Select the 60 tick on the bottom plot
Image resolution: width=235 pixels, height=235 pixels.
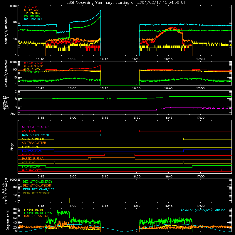pos(15,218)
